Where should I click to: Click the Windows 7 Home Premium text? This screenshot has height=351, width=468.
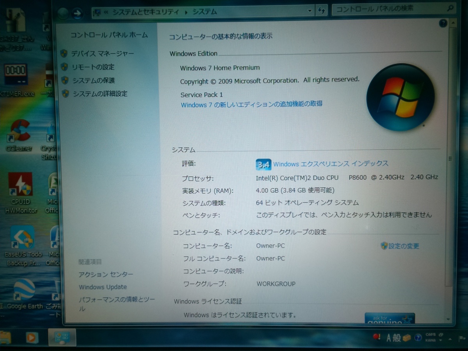[220, 68]
